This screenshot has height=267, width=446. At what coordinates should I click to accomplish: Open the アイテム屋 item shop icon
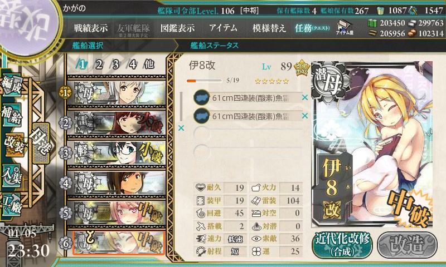point(345,27)
